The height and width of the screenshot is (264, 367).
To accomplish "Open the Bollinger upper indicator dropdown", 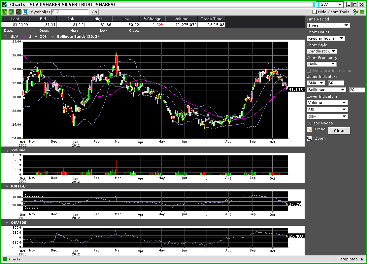I will (x=327, y=90).
